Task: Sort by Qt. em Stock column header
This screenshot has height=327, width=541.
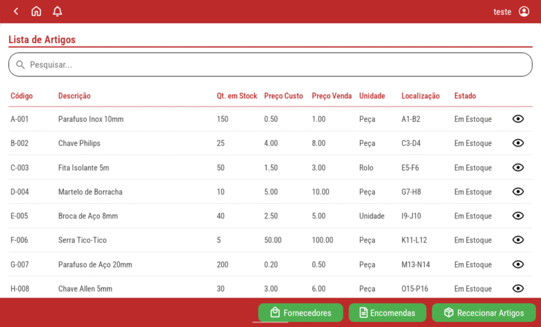Action: [237, 96]
